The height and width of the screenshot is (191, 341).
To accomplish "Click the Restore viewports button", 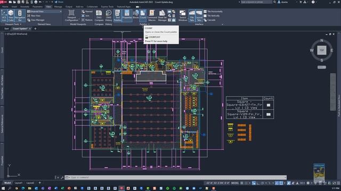I will 87,20.
